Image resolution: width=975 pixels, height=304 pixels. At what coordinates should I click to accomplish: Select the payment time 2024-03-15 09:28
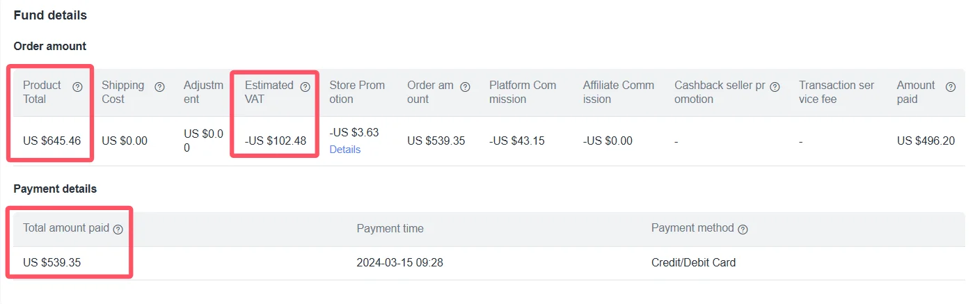(399, 263)
